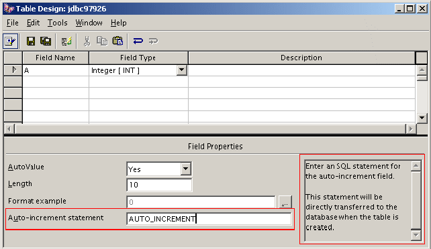This screenshot has width=431, height=249.
Task: Click the Copy icon in toolbar
Action: [x=102, y=41]
